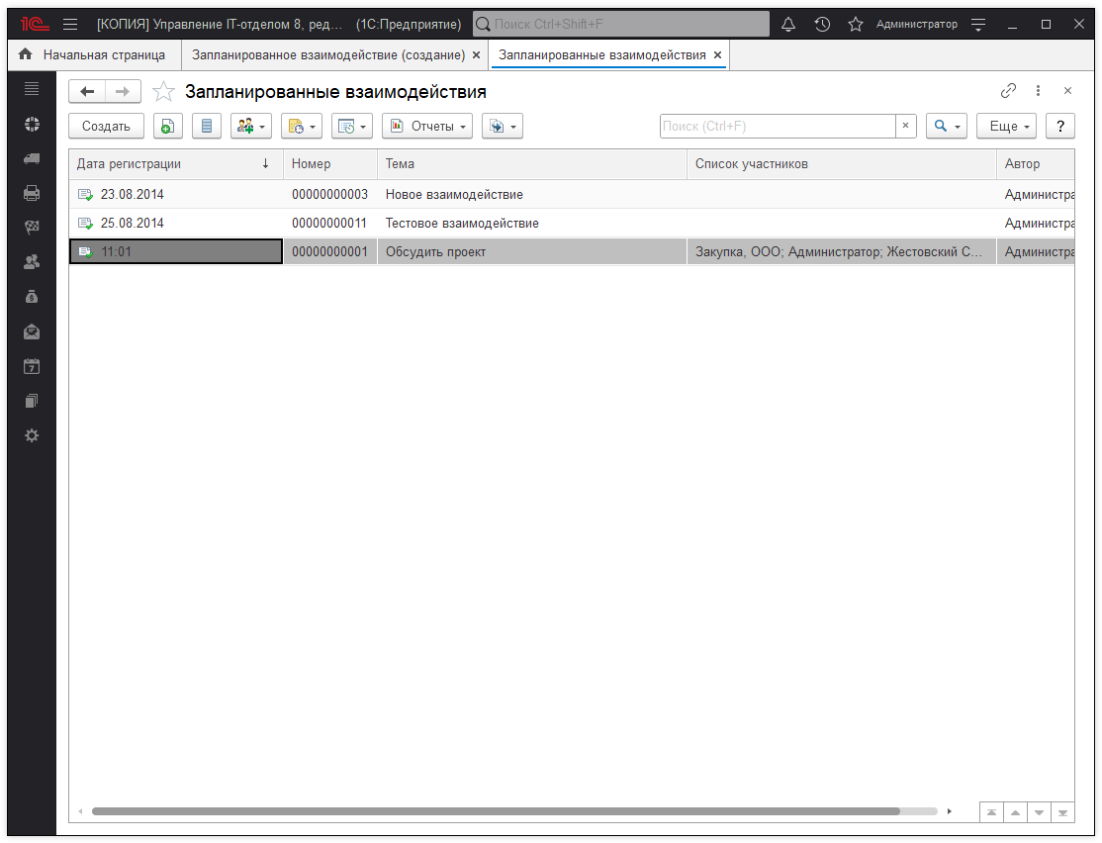Add current page to favorites star
Image resolution: width=1102 pixels, height=843 pixels.
pos(164,92)
